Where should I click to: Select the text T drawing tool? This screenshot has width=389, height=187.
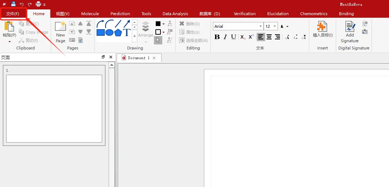[x=127, y=32]
